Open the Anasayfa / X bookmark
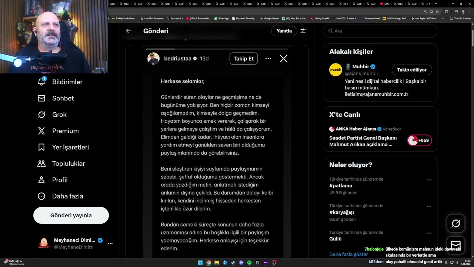Viewport: 474px width, 267px height. [175, 18]
